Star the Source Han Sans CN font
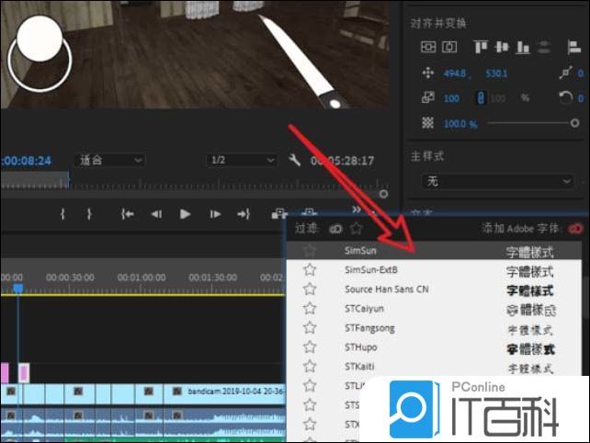590x443 pixels. 311,290
